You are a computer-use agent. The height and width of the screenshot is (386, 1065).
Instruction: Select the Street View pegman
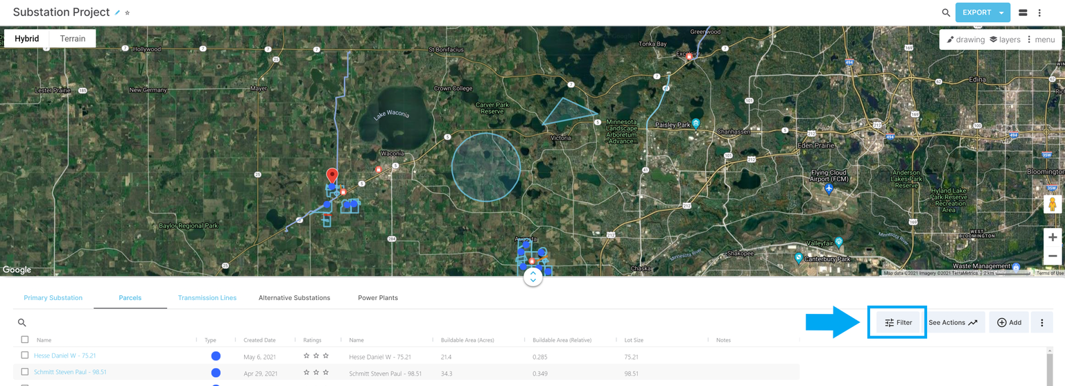click(x=1053, y=204)
